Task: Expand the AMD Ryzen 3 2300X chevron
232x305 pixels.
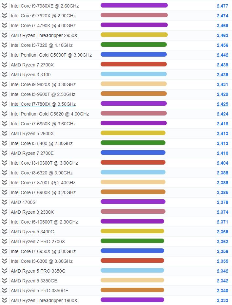Action: 5,212
